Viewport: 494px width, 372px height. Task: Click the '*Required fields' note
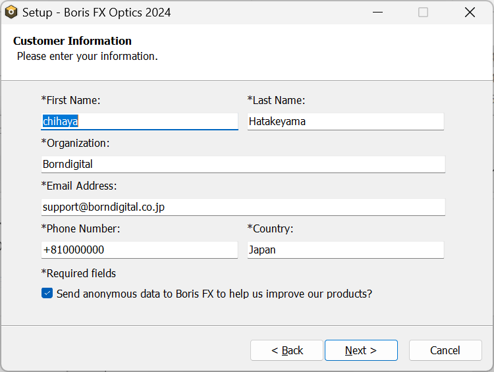[79, 273]
